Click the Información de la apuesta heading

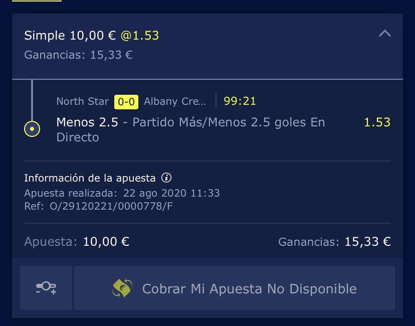tap(90, 178)
